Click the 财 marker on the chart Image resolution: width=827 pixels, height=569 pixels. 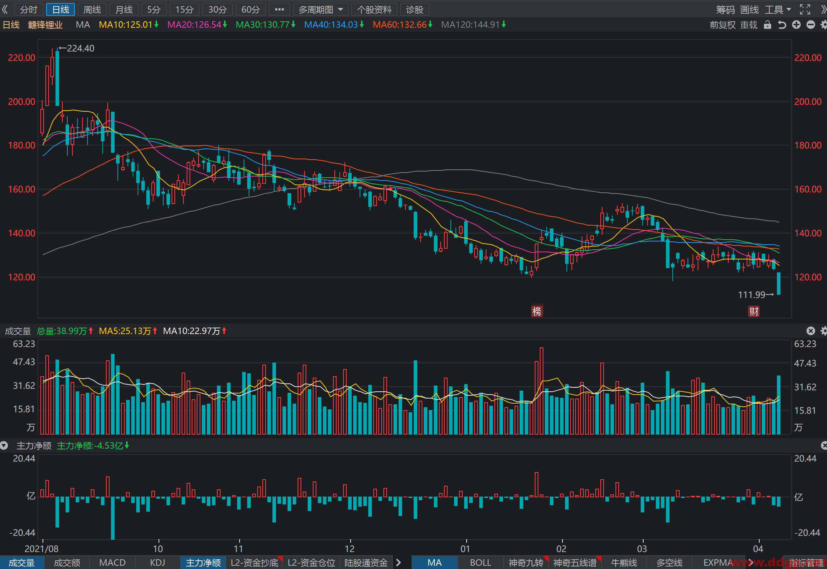(754, 311)
